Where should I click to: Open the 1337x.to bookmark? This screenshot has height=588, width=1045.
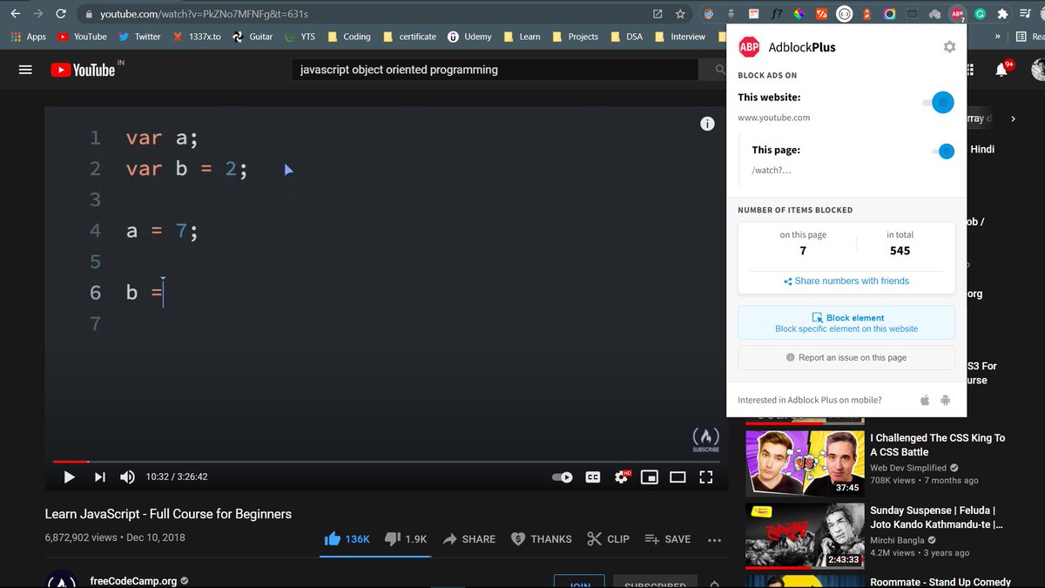tap(196, 37)
